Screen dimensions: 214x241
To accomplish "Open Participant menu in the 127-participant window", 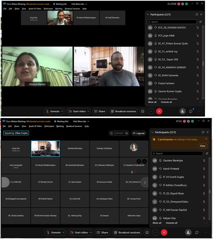I will (x=48, y=9).
